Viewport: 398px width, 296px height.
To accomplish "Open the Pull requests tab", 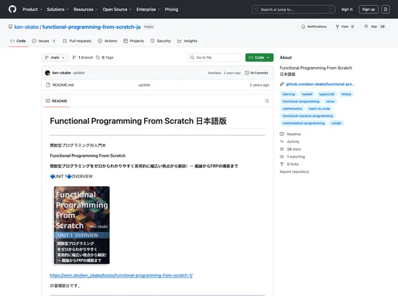I will tap(77, 41).
